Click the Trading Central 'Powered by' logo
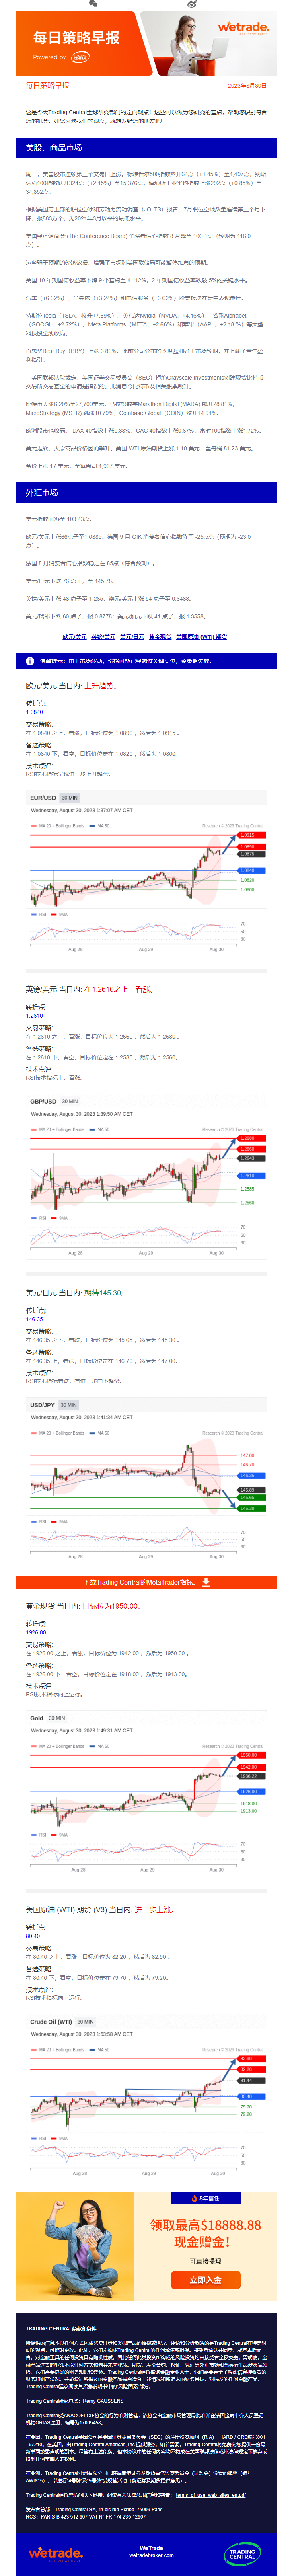 pos(80,57)
